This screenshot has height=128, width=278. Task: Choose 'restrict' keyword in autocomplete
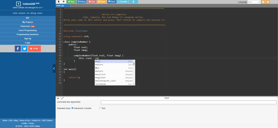coord(114,75)
